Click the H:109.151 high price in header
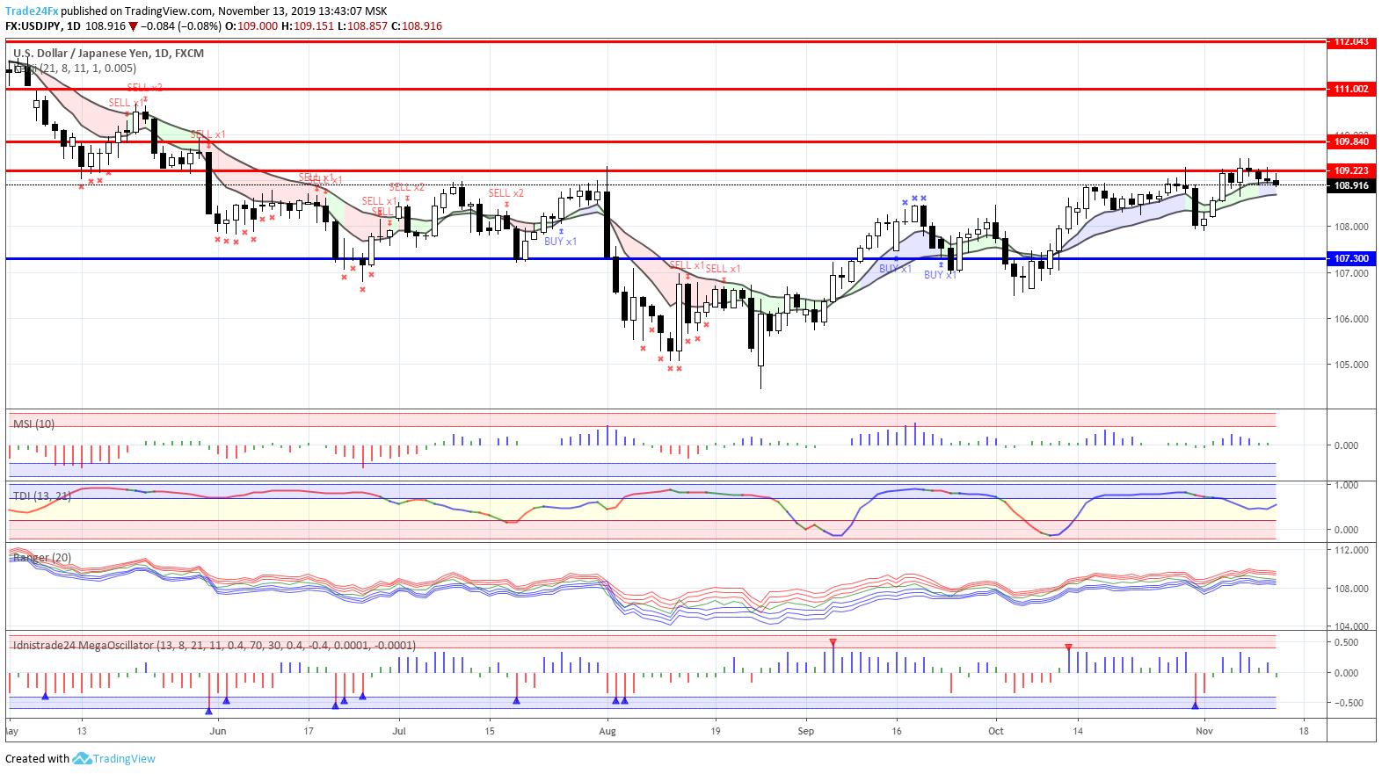The image size is (1382, 774). click(308, 26)
